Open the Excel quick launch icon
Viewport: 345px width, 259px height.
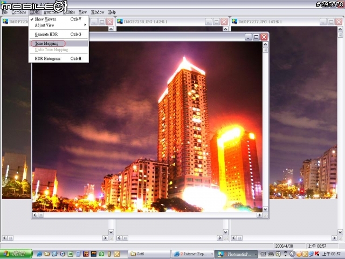[x=70, y=254]
